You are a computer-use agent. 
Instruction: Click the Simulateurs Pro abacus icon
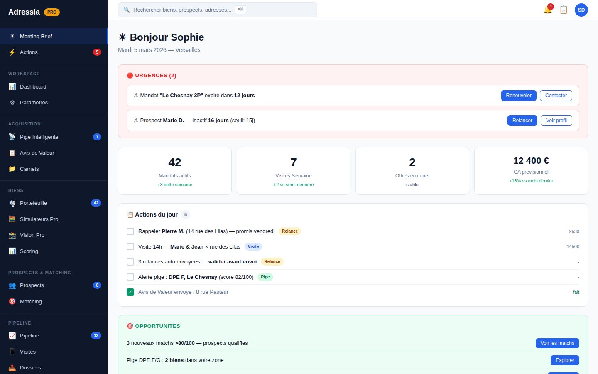click(x=12, y=219)
